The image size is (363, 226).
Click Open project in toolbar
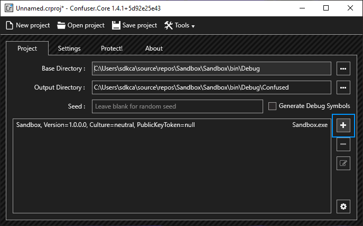tap(81, 25)
